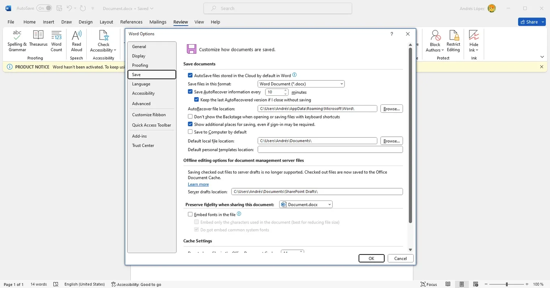
Task: Click info icon next to Embed fonts
Action: pyautogui.click(x=239, y=214)
